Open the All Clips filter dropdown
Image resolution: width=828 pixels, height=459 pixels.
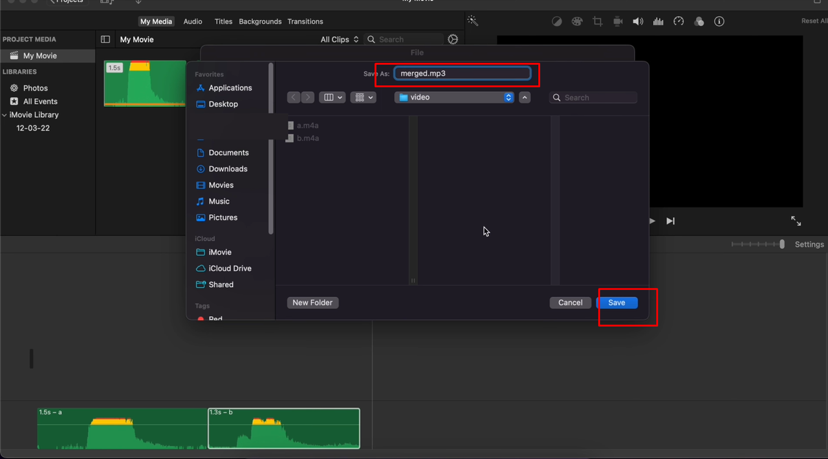coord(340,39)
